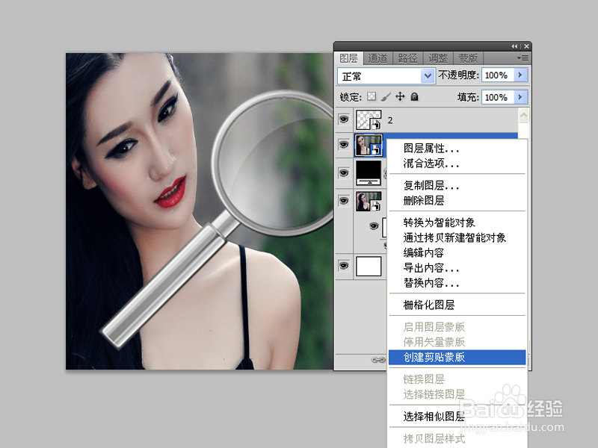Open the 不透明度 opacity slider arrow

[x=520, y=75]
